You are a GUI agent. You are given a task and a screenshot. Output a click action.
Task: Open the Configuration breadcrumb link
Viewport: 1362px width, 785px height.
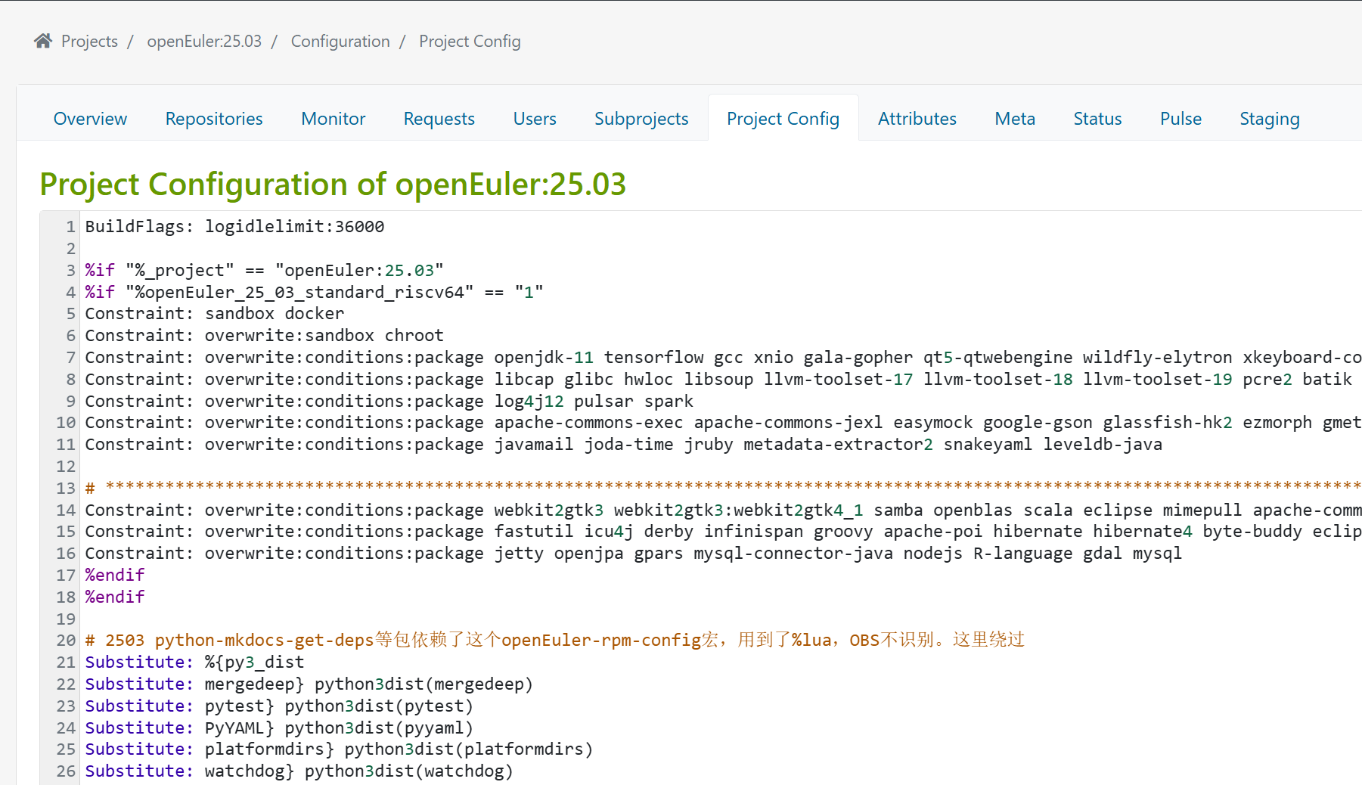click(x=340, y=41)
